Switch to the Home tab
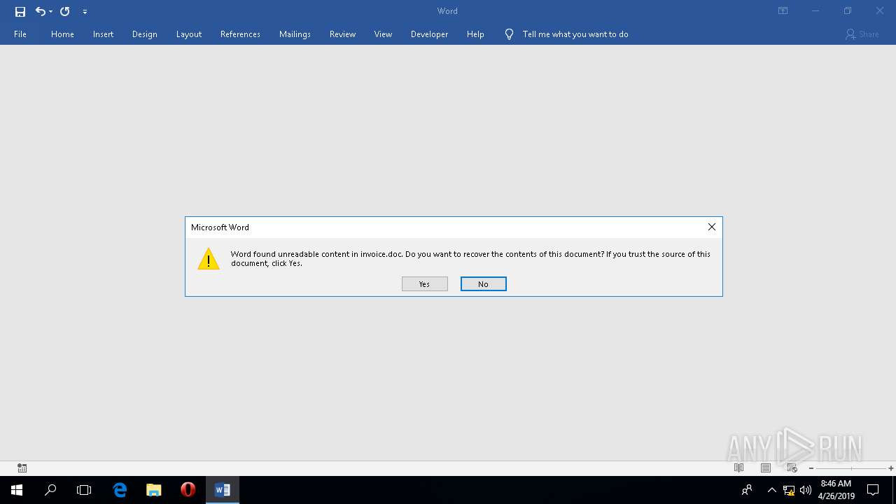 pos(62,34)
